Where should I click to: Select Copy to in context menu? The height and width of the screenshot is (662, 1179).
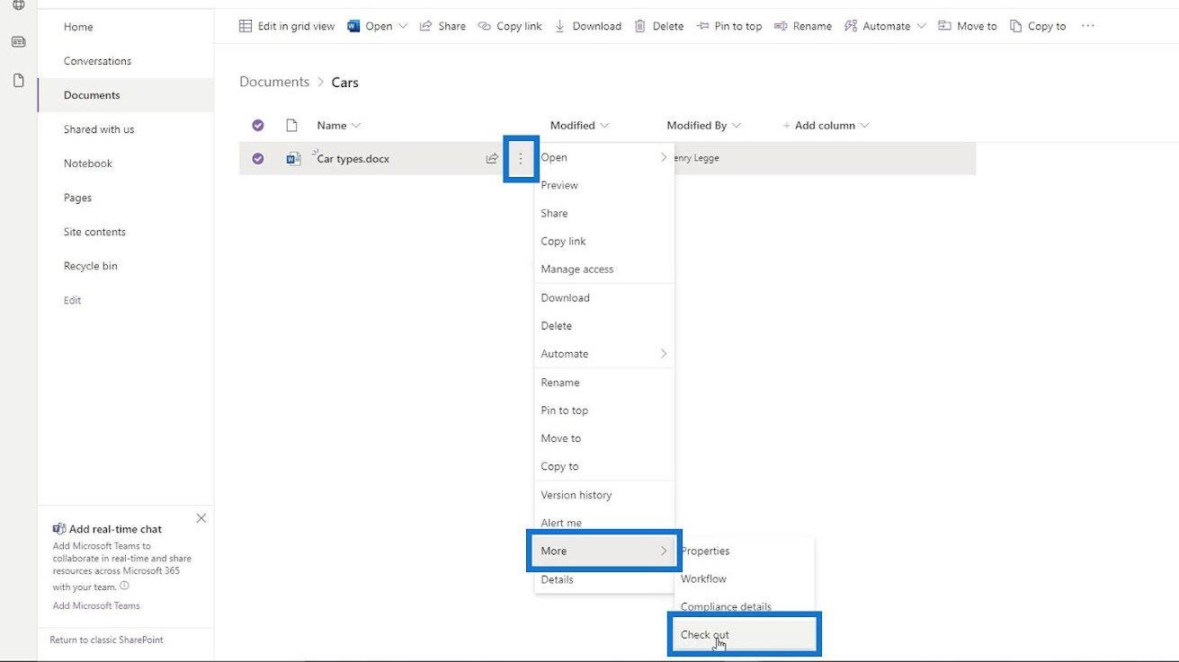coord(604,466)
